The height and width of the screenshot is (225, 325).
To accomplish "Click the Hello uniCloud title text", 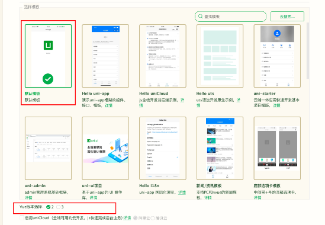I will pyautogui.click(x=153, y=94).
